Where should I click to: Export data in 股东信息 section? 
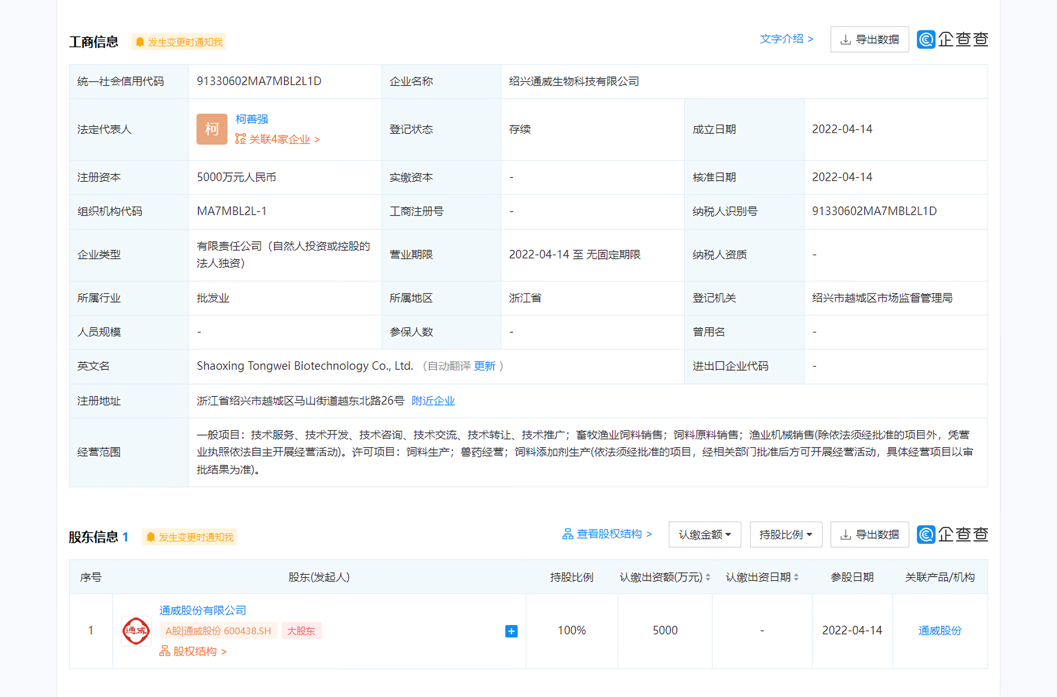coord(869,535)
